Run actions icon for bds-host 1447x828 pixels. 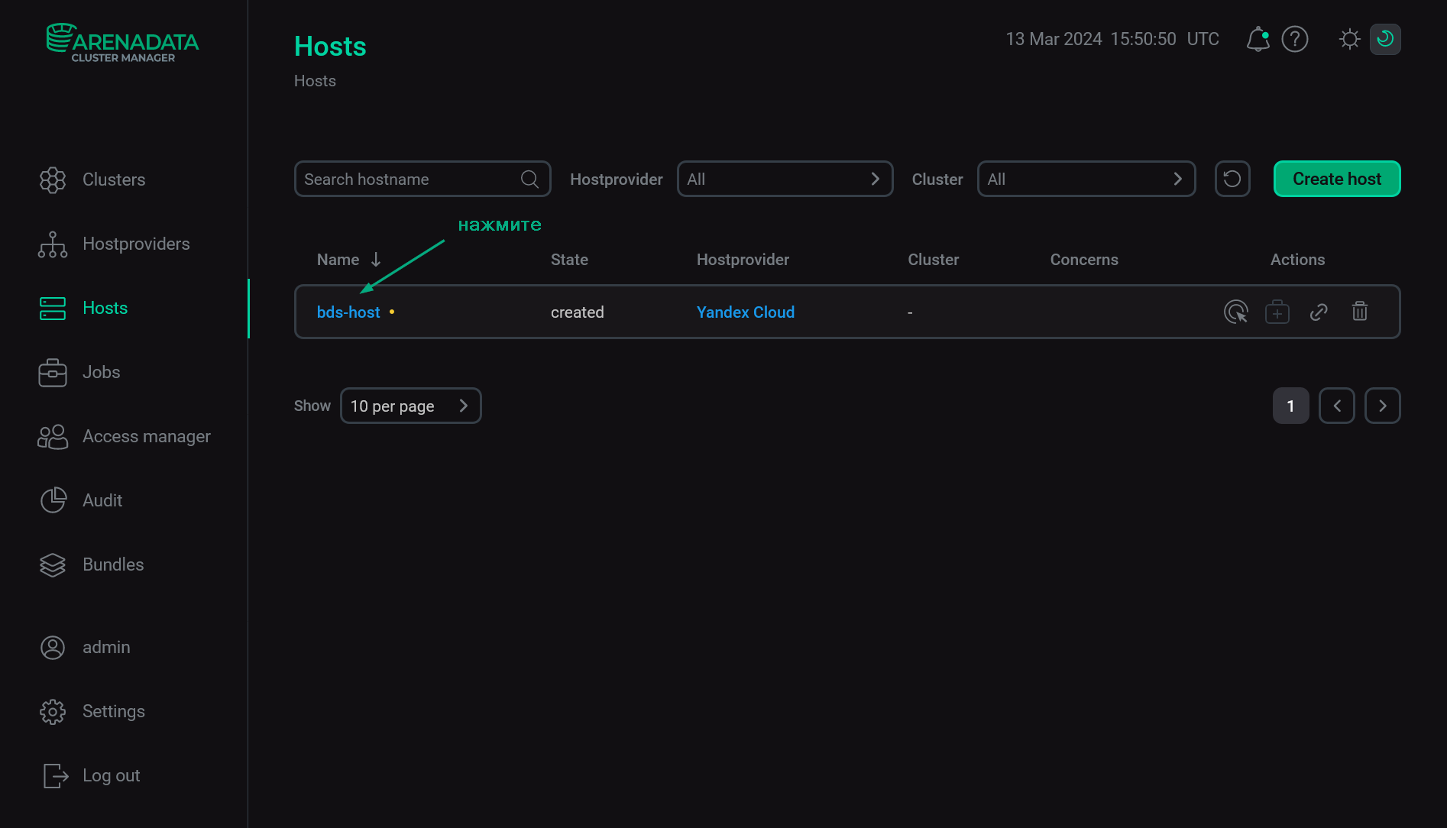(x=1236, y=312)
